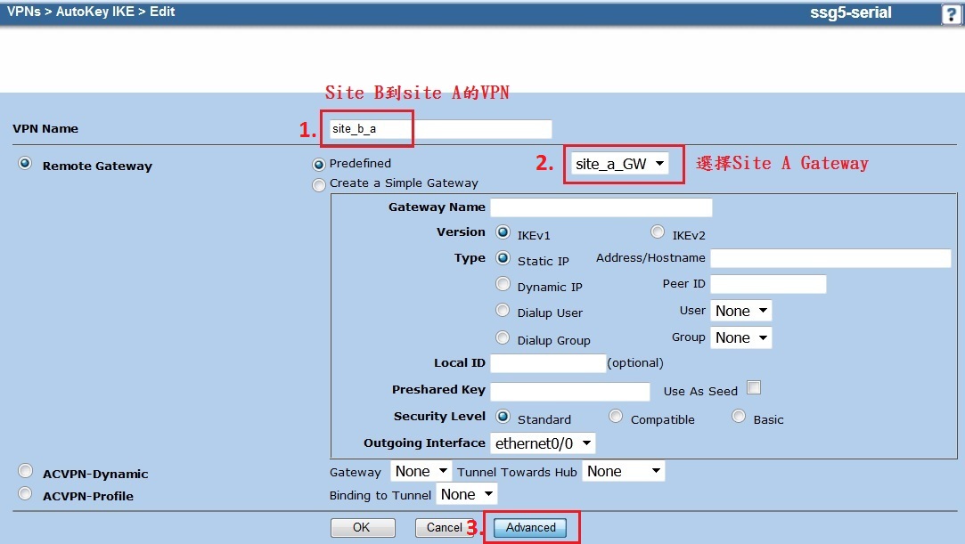965x544 pixels.
Task: Select the ACVPN-Dynamic option
Action: 26,470
